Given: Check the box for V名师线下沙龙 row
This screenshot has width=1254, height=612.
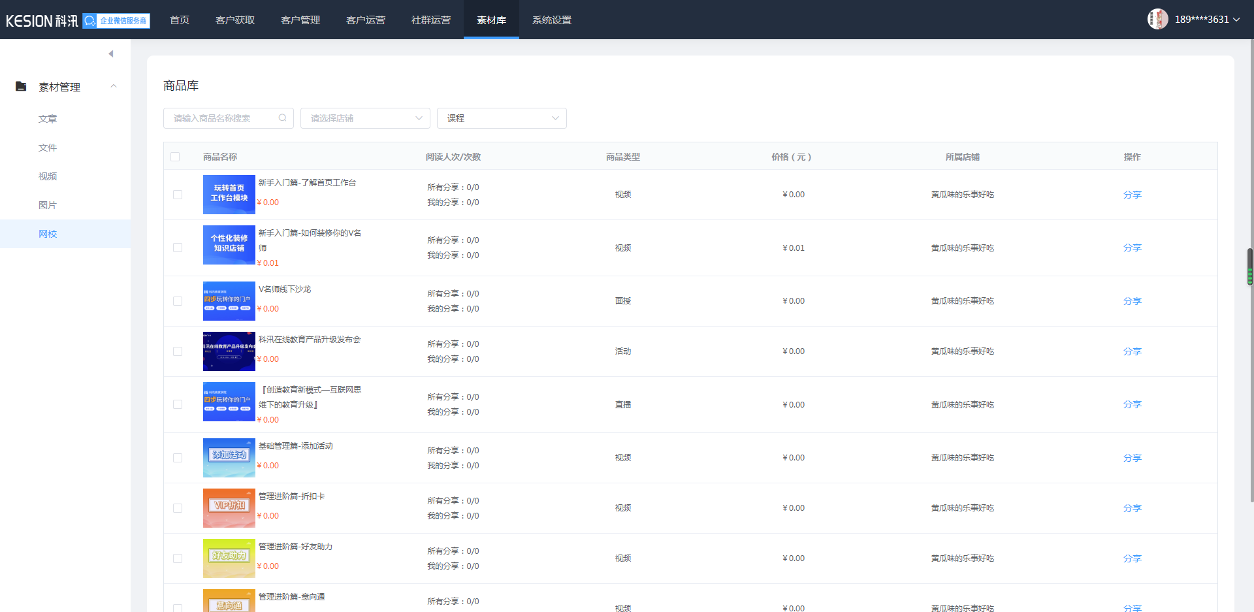Looking at the screenshot, I should [x=178, y=301].
